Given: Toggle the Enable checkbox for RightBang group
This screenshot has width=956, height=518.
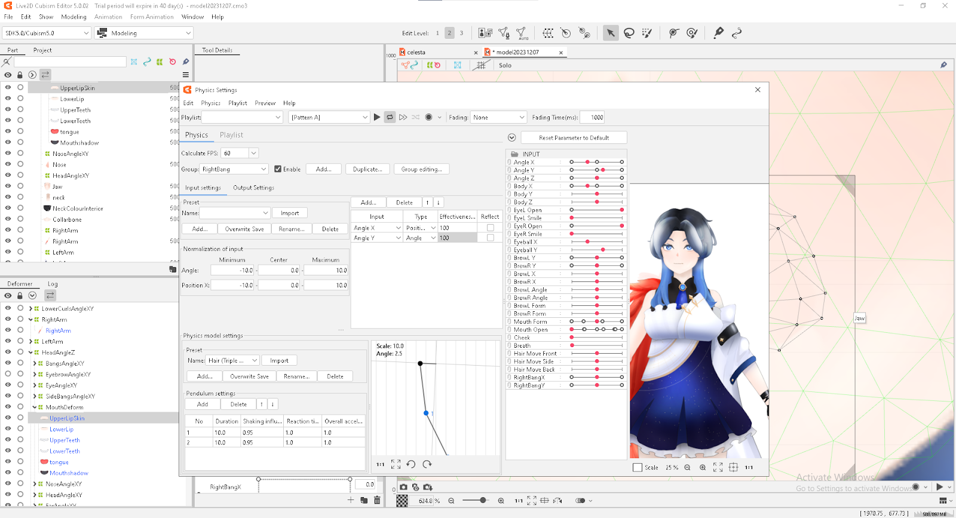Looking at the screenshot, I should (278, 169).
